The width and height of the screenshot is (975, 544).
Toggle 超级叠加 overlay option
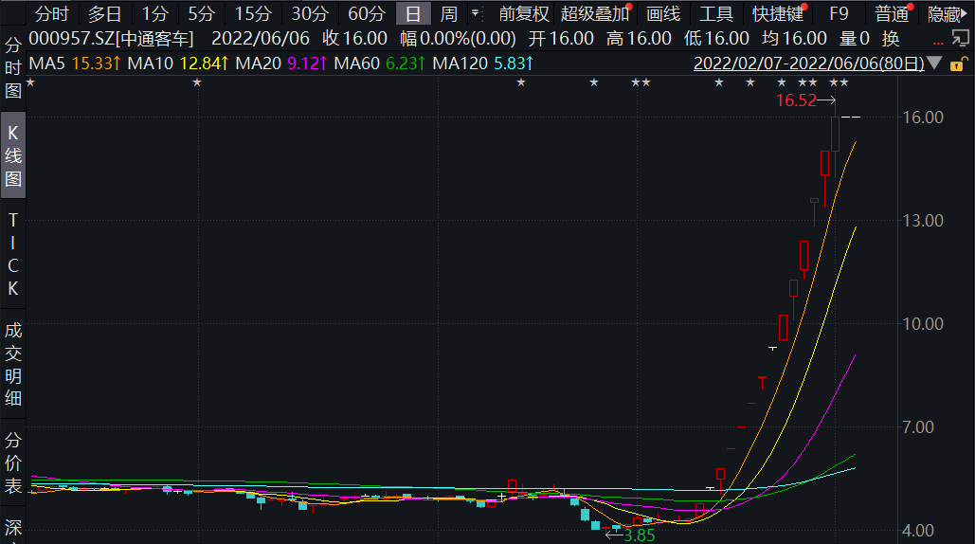(x=594, y=13)
